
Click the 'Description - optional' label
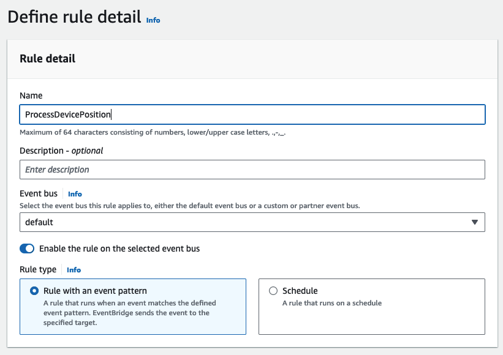(61, 151)
